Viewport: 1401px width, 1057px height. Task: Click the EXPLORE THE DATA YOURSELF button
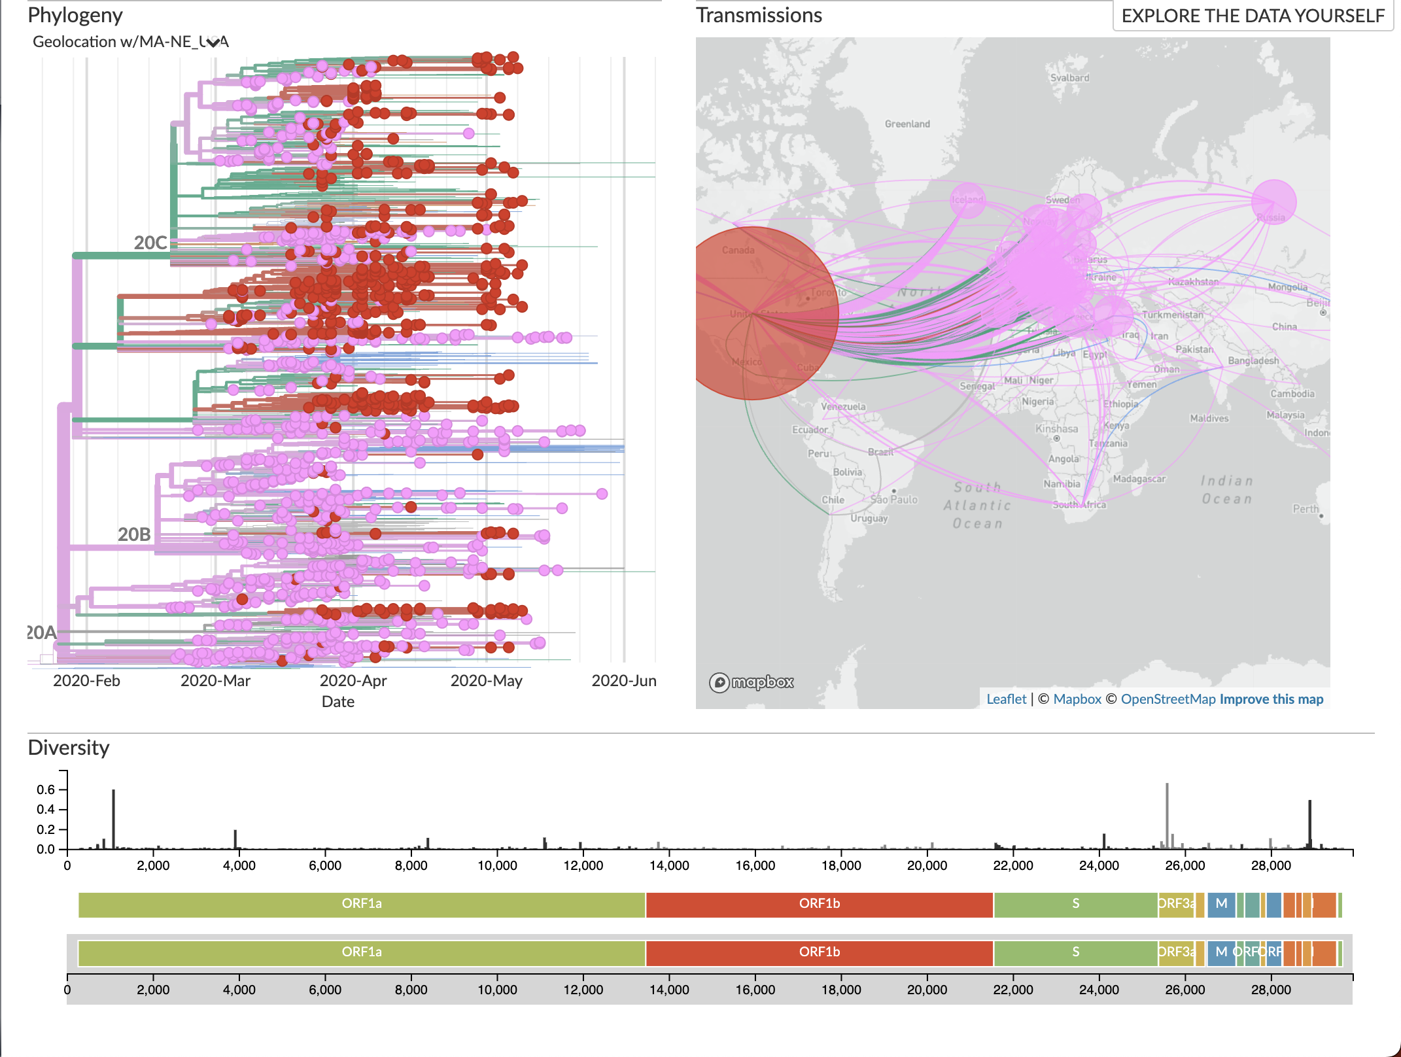pyautogui.click(x=1253, y=16)
